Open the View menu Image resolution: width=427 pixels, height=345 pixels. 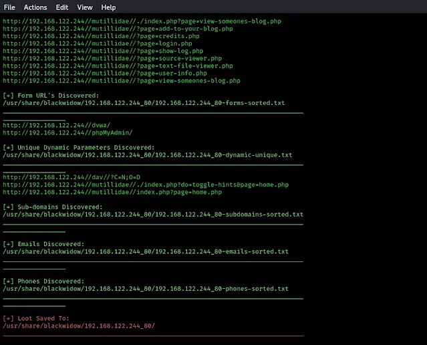[x=85, y=7]
